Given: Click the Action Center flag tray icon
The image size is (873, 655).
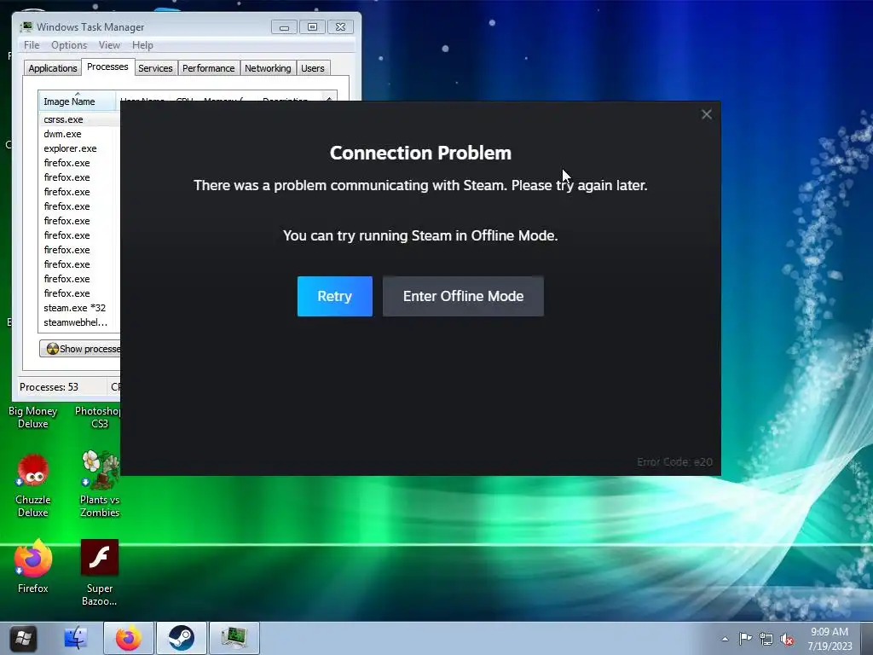Looking at the screenshot, I should point(745,639).
